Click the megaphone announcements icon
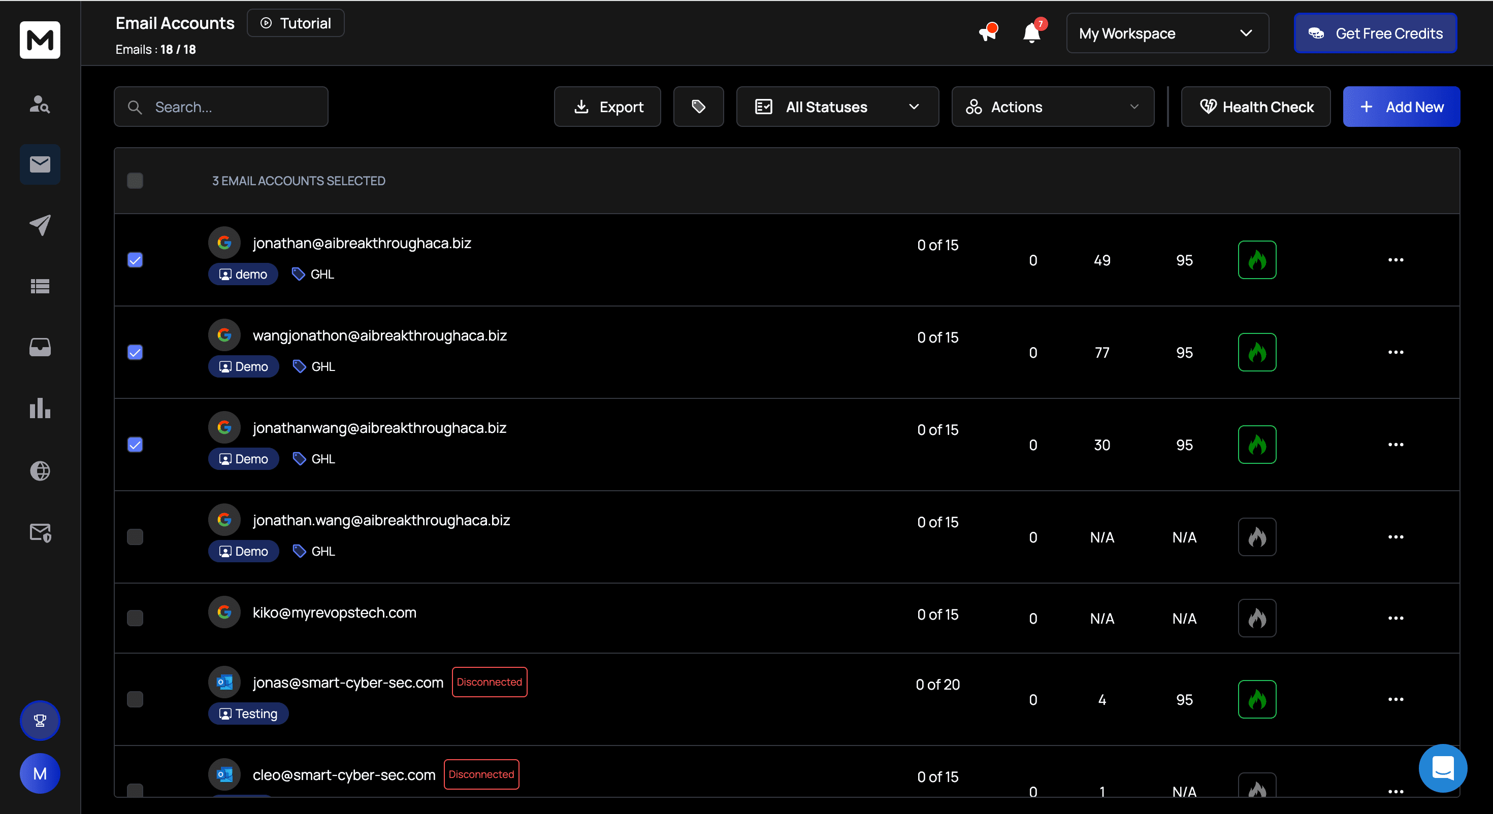 pyautogui.click(x=988, y=33)
